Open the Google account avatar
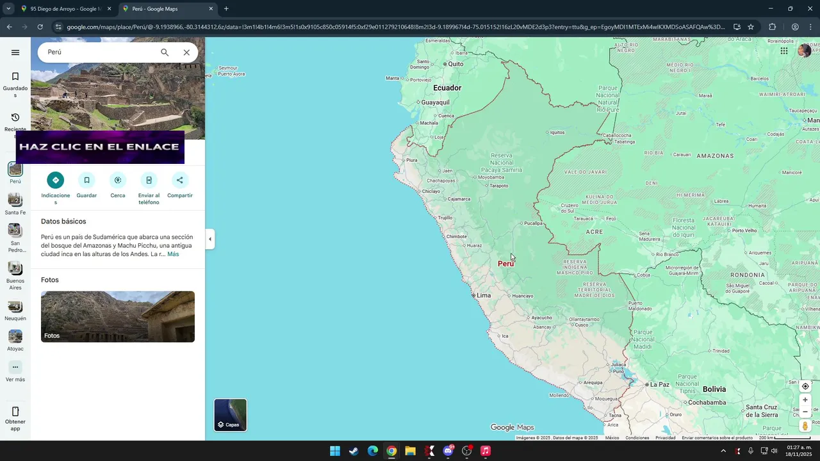The height and width of the screenshot is (461, 820). (805, 51)
